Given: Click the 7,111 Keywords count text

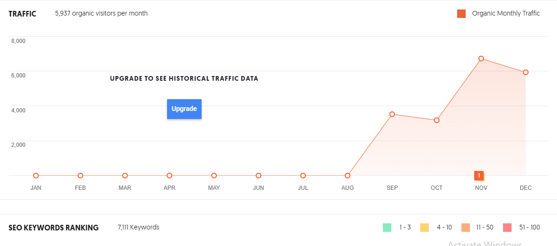Looking at the screenshot, I should pyautogui.click(x=139, y=227).
